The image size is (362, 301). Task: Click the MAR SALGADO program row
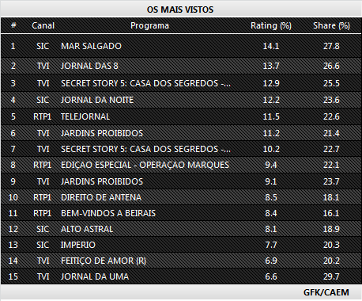pyautogui.click(x=181, y=46)
